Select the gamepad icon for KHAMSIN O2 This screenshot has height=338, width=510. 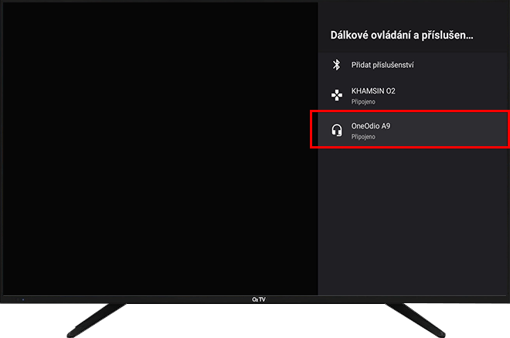(x=336, y=96)
